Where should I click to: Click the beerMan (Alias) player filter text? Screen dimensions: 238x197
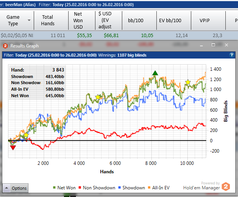20,5
